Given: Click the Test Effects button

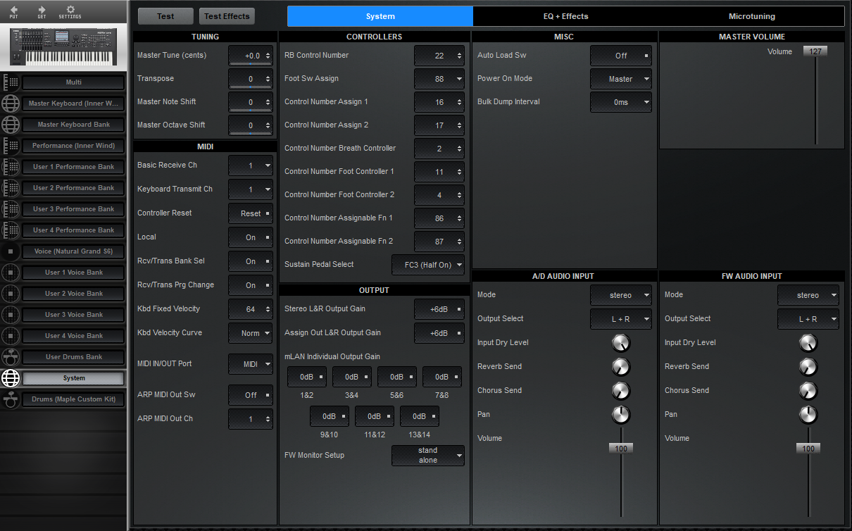Looking at the screenshot, I should coord(226,15).
